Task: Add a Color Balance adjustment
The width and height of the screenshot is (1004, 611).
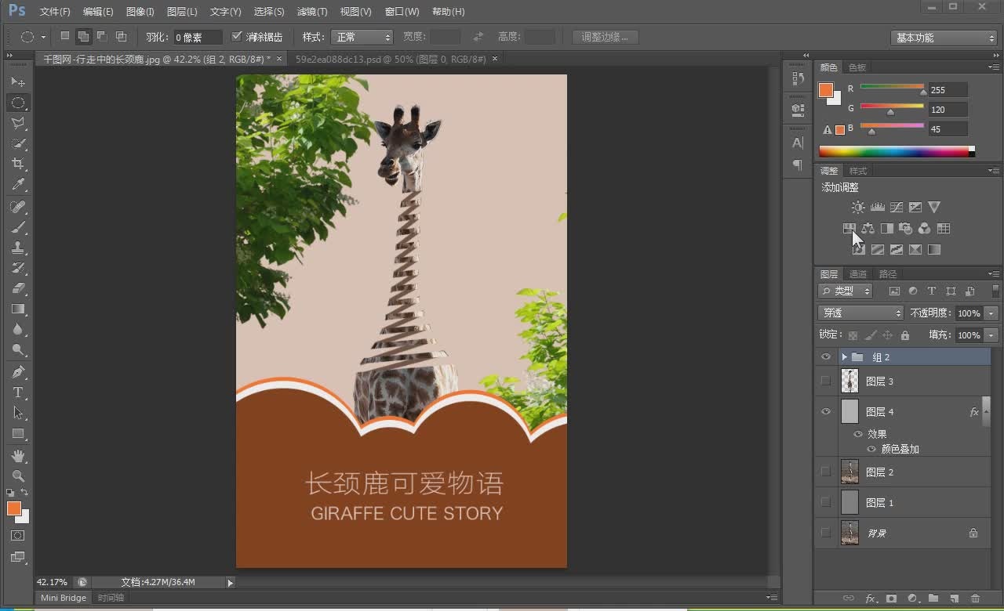Action: pyautogui.click(x=868, y=229)
